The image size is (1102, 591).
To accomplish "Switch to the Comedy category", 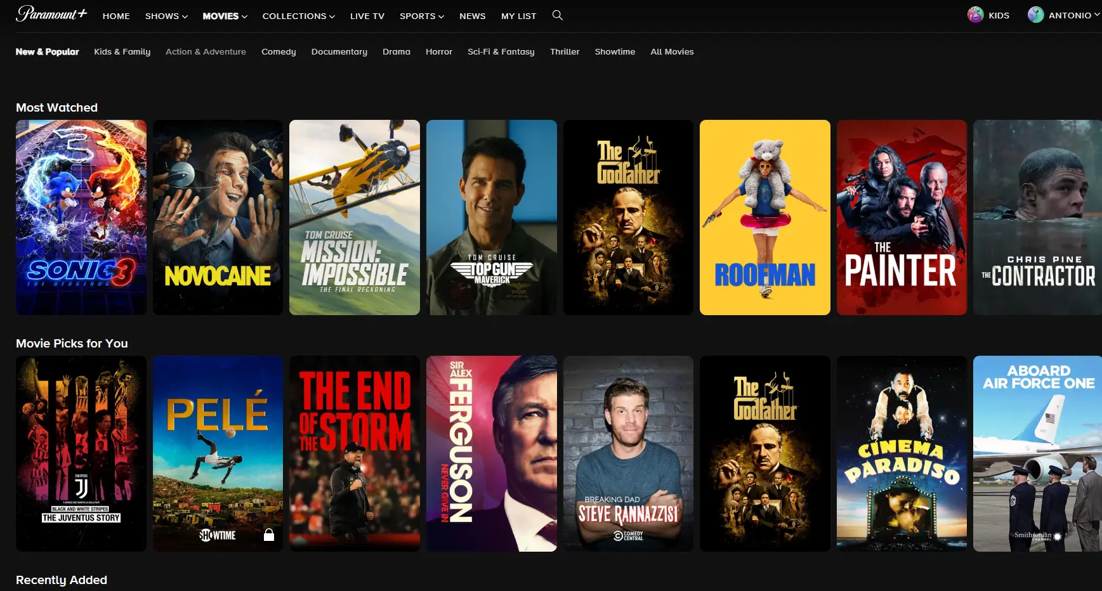I will [x=279, y=51].
